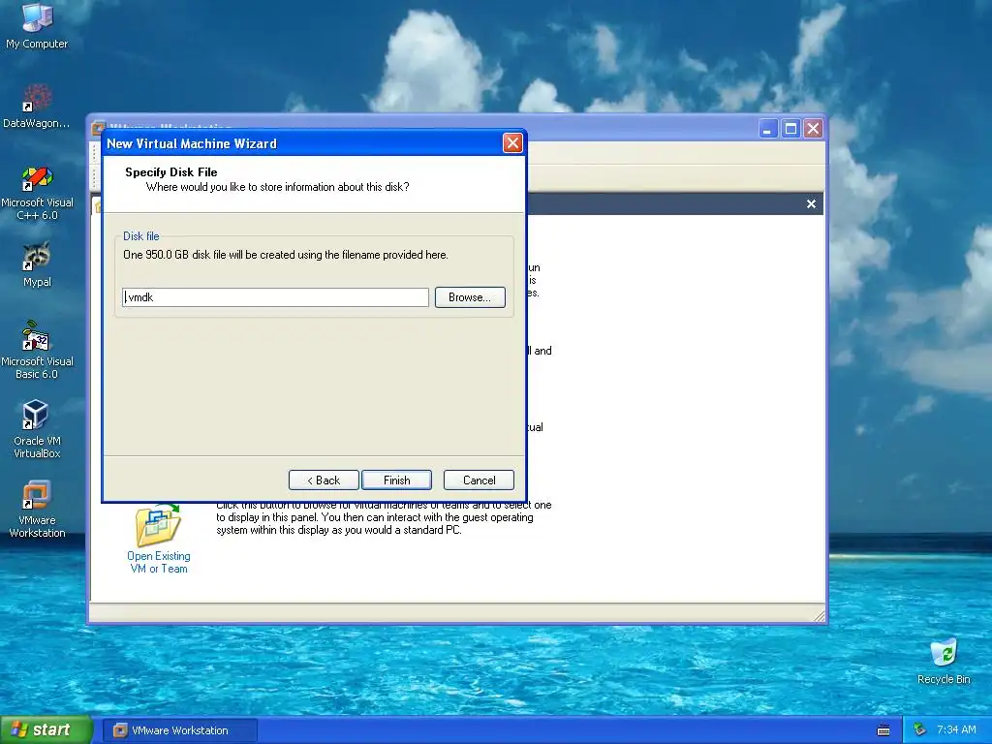The image size is (992, 744).
Task: Launch Microsoft Visual Basic 6.0 shortcut
Action: click(37, 350)
